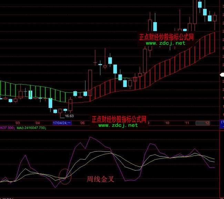Click the 周线金叉 annotation text
The width and height of the screenshot is (224, 199).
click(x=100, y=179)
